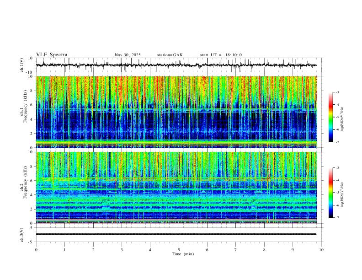This screenshot has height=280, width=362.
Task: Click the 'Time (min)' axis label
Action: click(x=183, y=254)
